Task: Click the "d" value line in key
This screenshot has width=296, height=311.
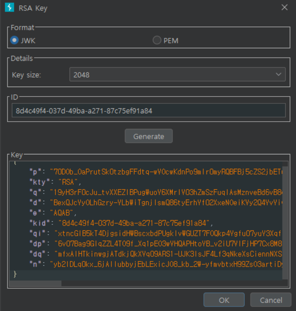Action: point(156,203)
